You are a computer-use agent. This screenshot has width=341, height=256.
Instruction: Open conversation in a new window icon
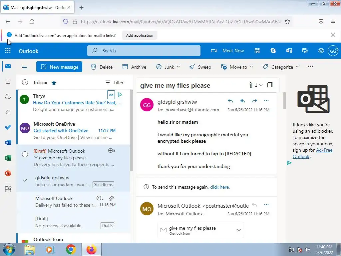[x=270, y=85]
